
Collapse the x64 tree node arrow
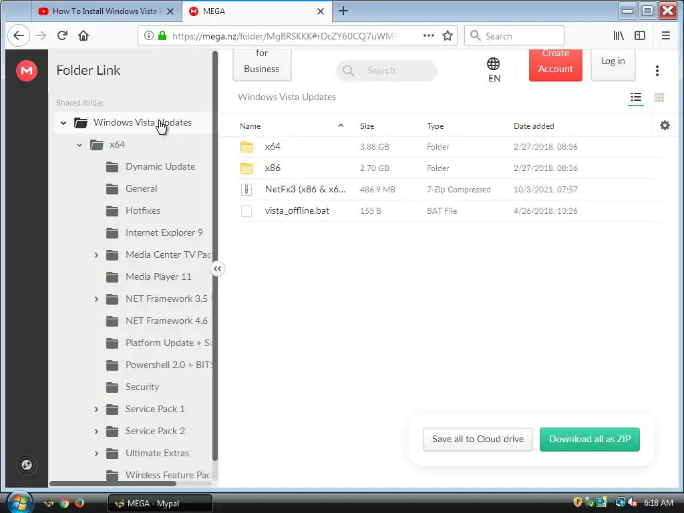pyautogui.click(x=79, y=145)
